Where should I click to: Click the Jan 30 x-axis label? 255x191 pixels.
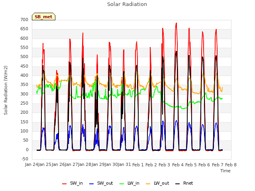point(111,164)
